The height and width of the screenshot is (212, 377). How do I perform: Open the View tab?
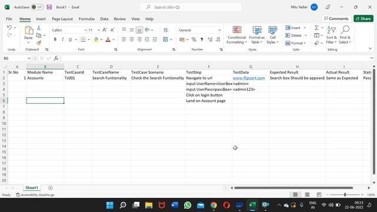(135, 19)
